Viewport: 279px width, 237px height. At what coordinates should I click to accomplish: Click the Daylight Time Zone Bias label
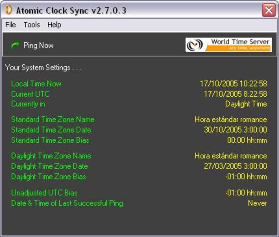pos(49,177)
